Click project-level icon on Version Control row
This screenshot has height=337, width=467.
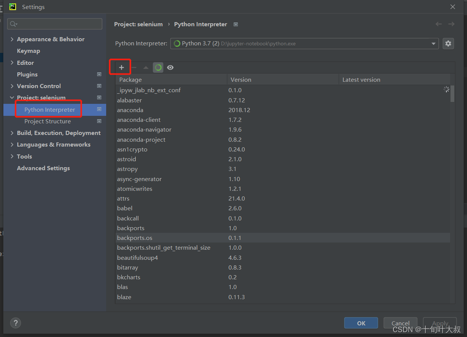(99, 86)
